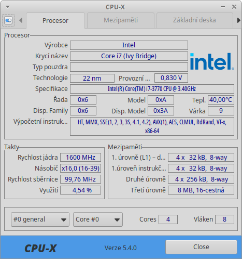Open the Základní deska tab
This screenshot has height=259, width=242.
(x=194, y=20)
